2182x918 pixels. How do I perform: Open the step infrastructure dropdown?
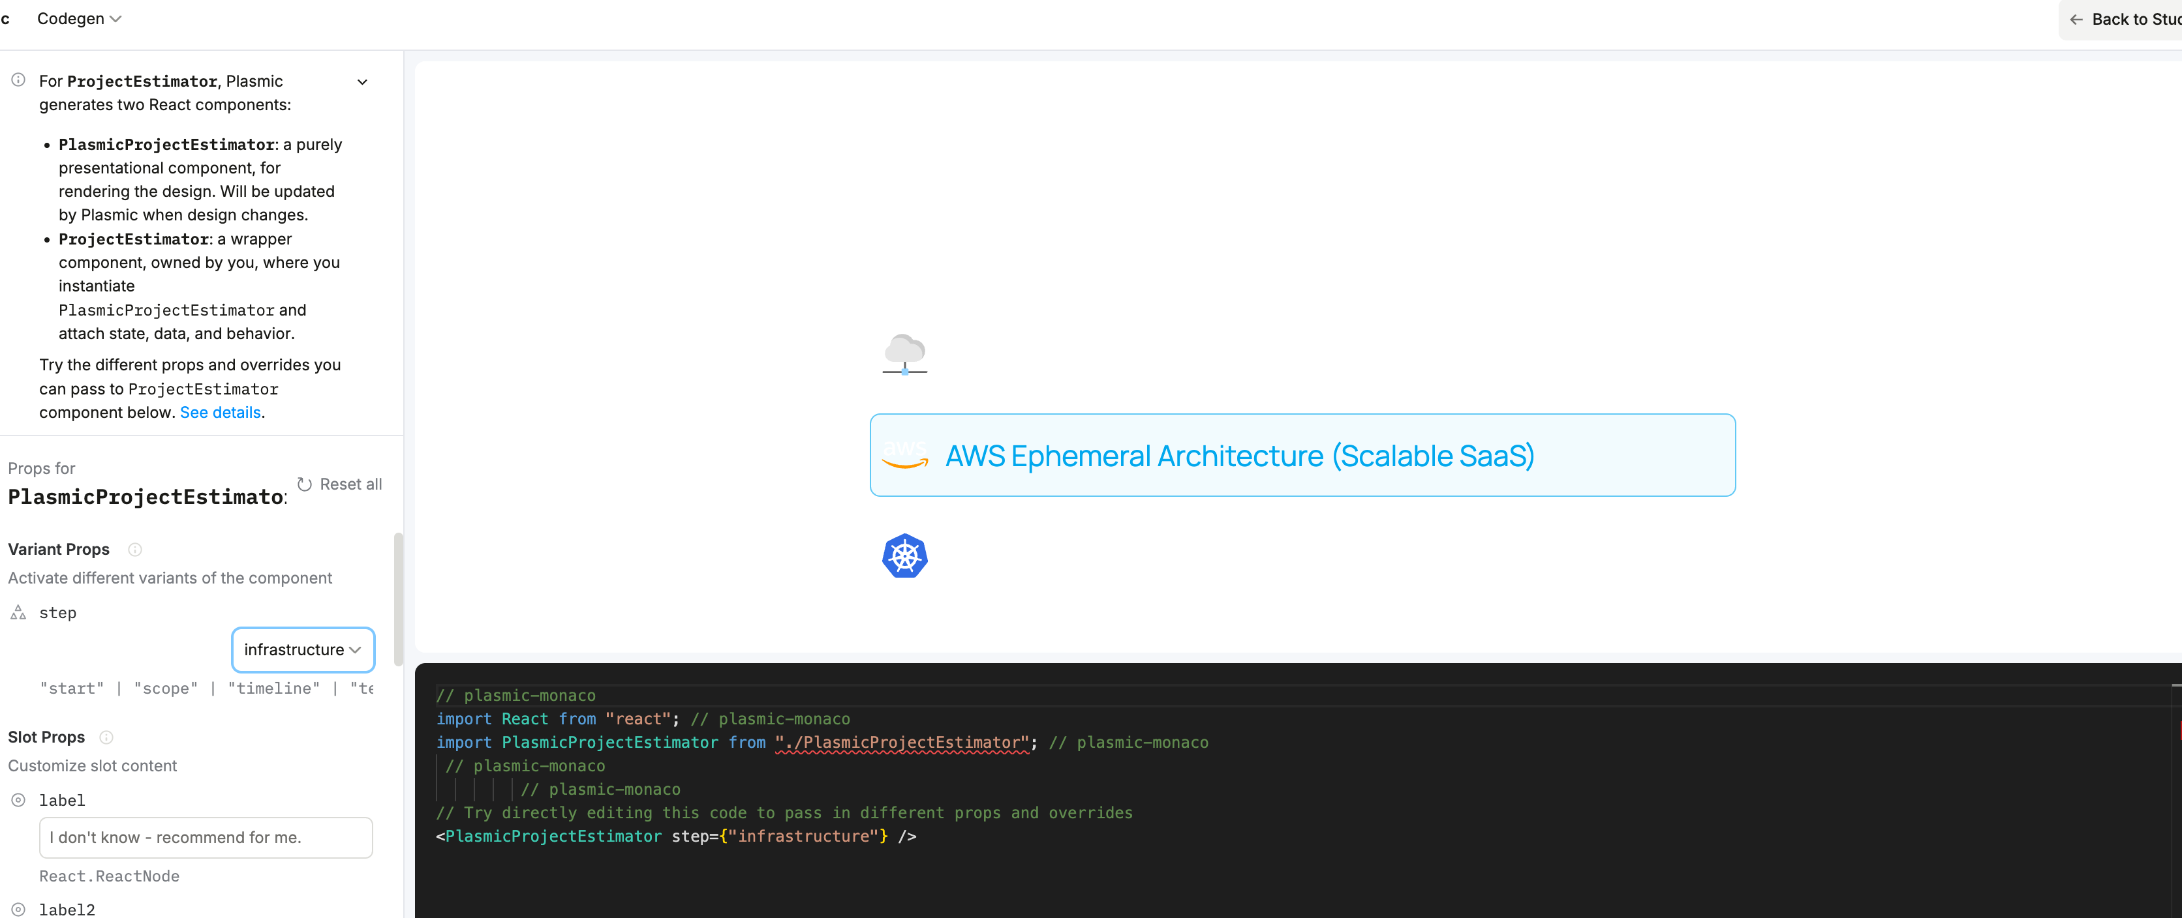(302, 649)
